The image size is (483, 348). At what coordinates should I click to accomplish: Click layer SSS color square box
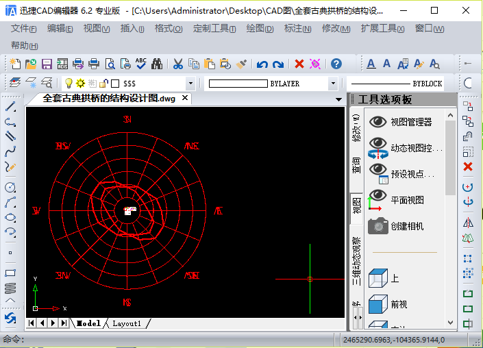click(x=115, y=84)
